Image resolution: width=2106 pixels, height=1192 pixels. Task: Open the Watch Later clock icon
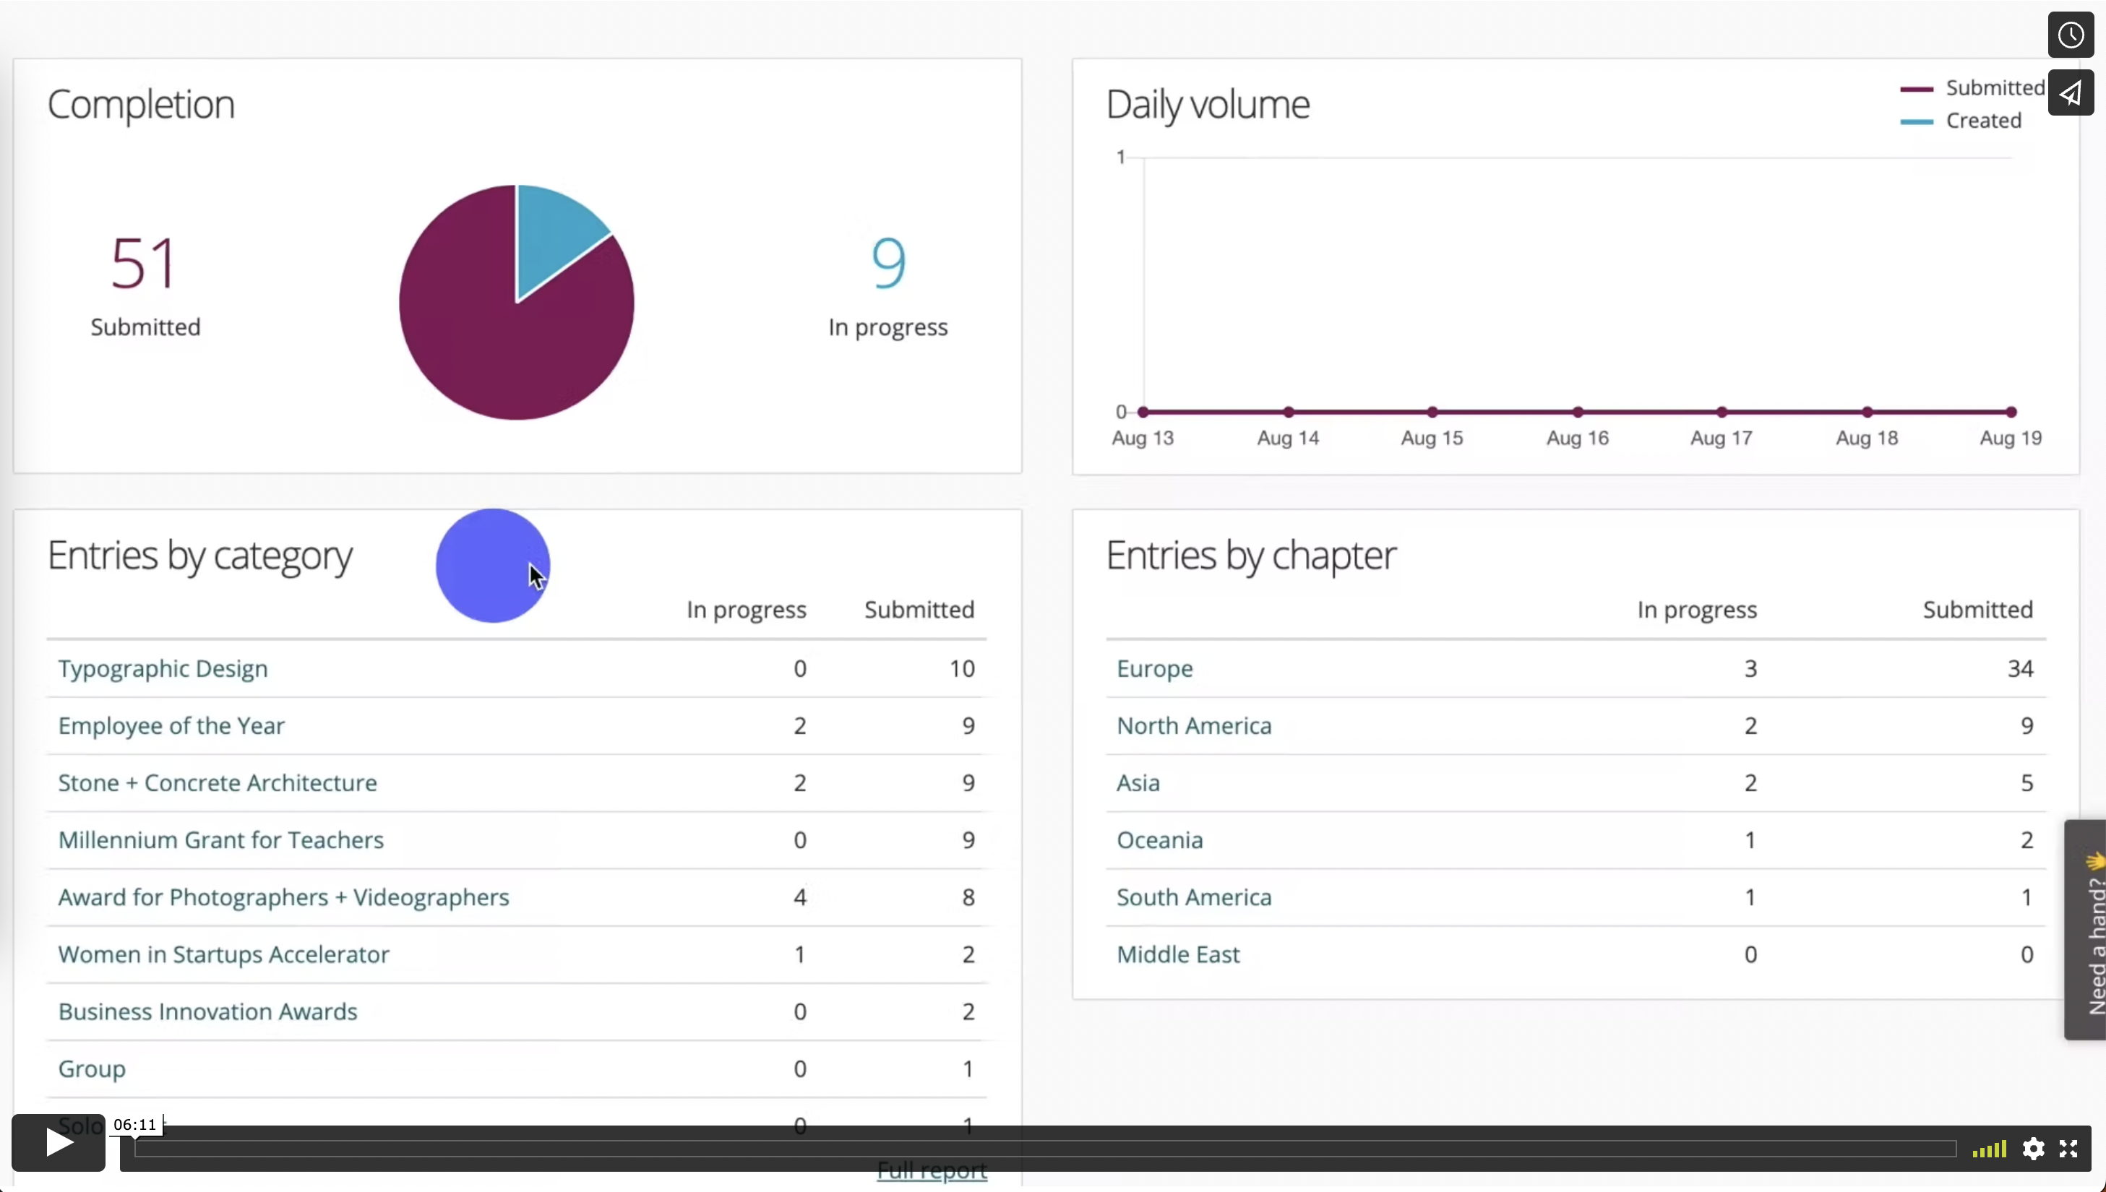(x=2070, y=35)
